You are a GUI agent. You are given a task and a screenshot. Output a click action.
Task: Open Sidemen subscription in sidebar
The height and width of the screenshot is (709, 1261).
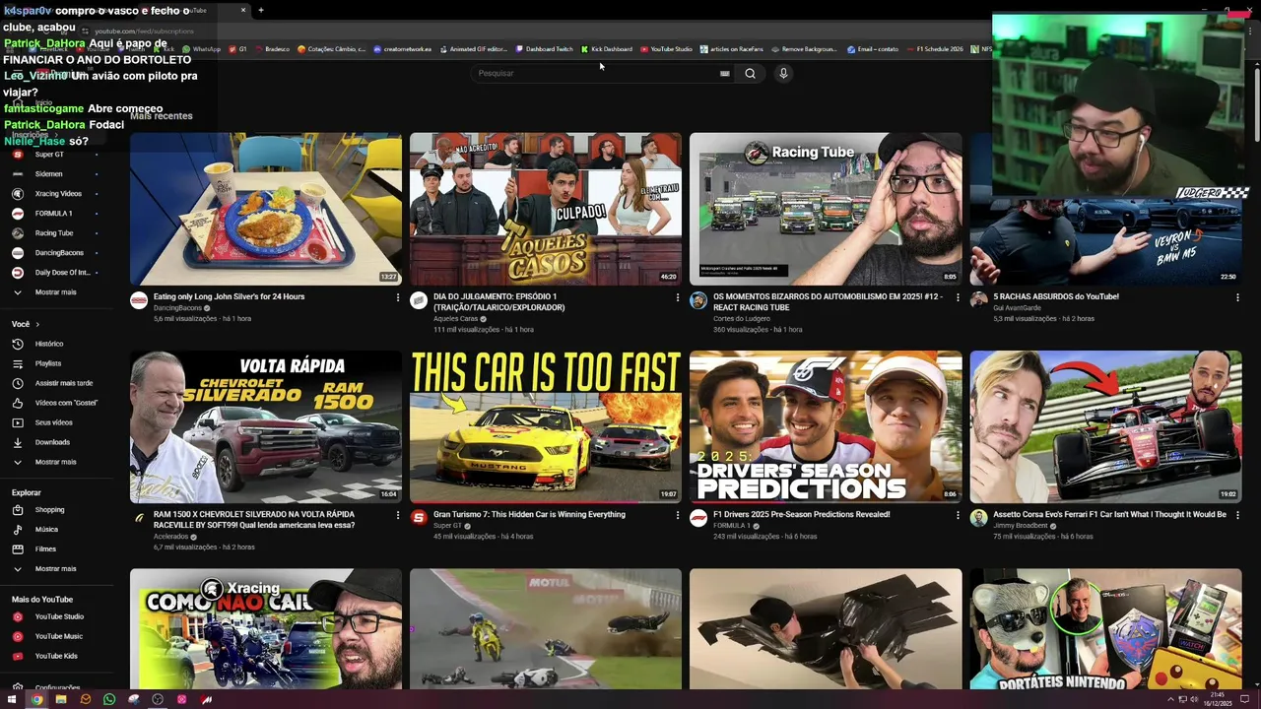tap(48, 174)
